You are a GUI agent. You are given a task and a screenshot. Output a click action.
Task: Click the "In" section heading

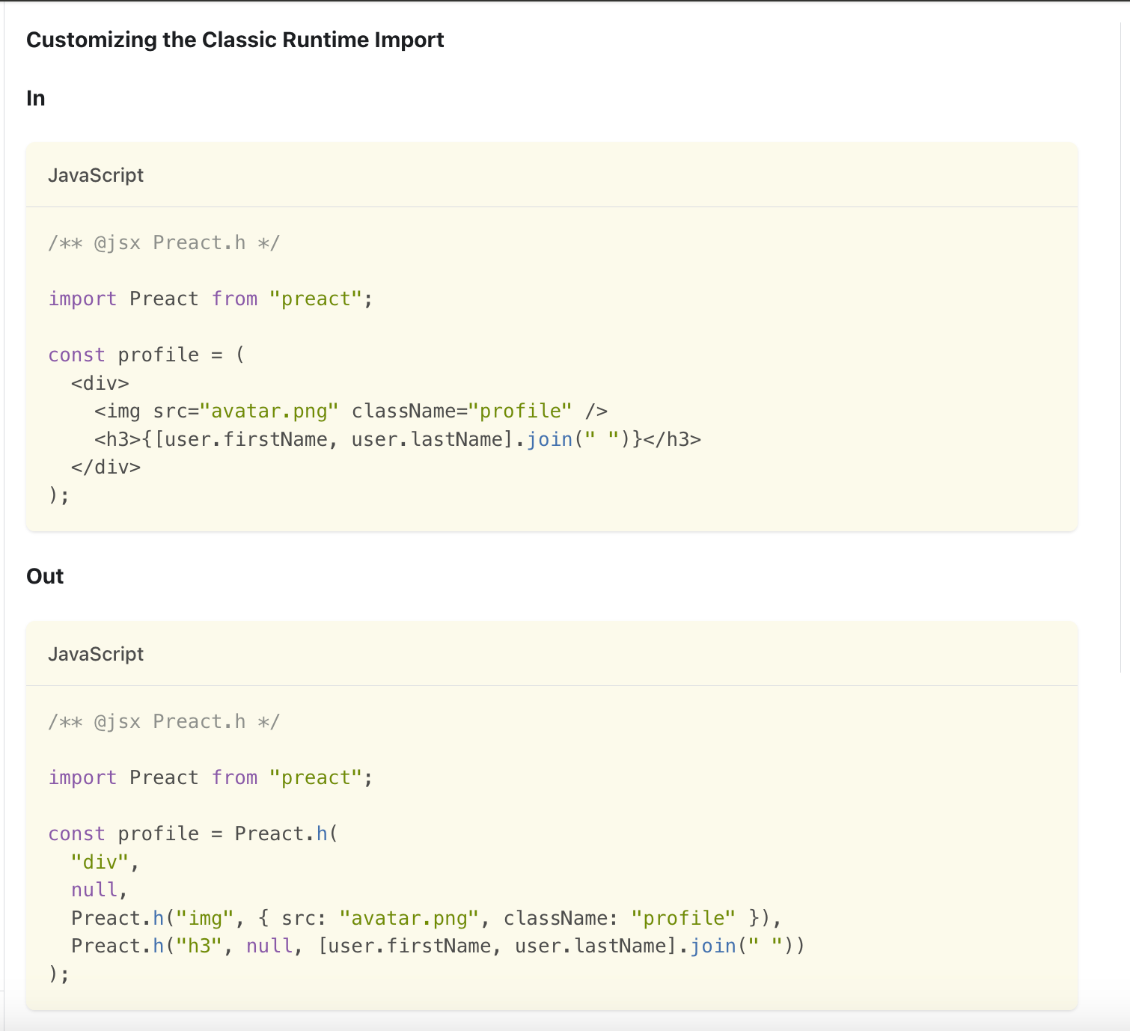tap(36, 98)
